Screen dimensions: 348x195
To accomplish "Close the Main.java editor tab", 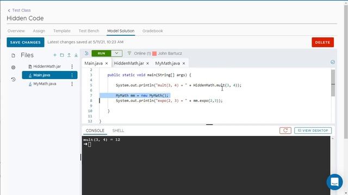I will (107, 63).
